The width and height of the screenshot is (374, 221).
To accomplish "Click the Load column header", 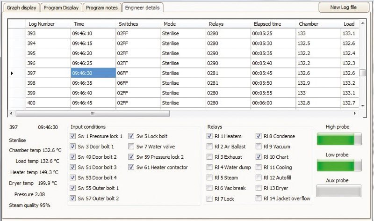I will [350, 24].
